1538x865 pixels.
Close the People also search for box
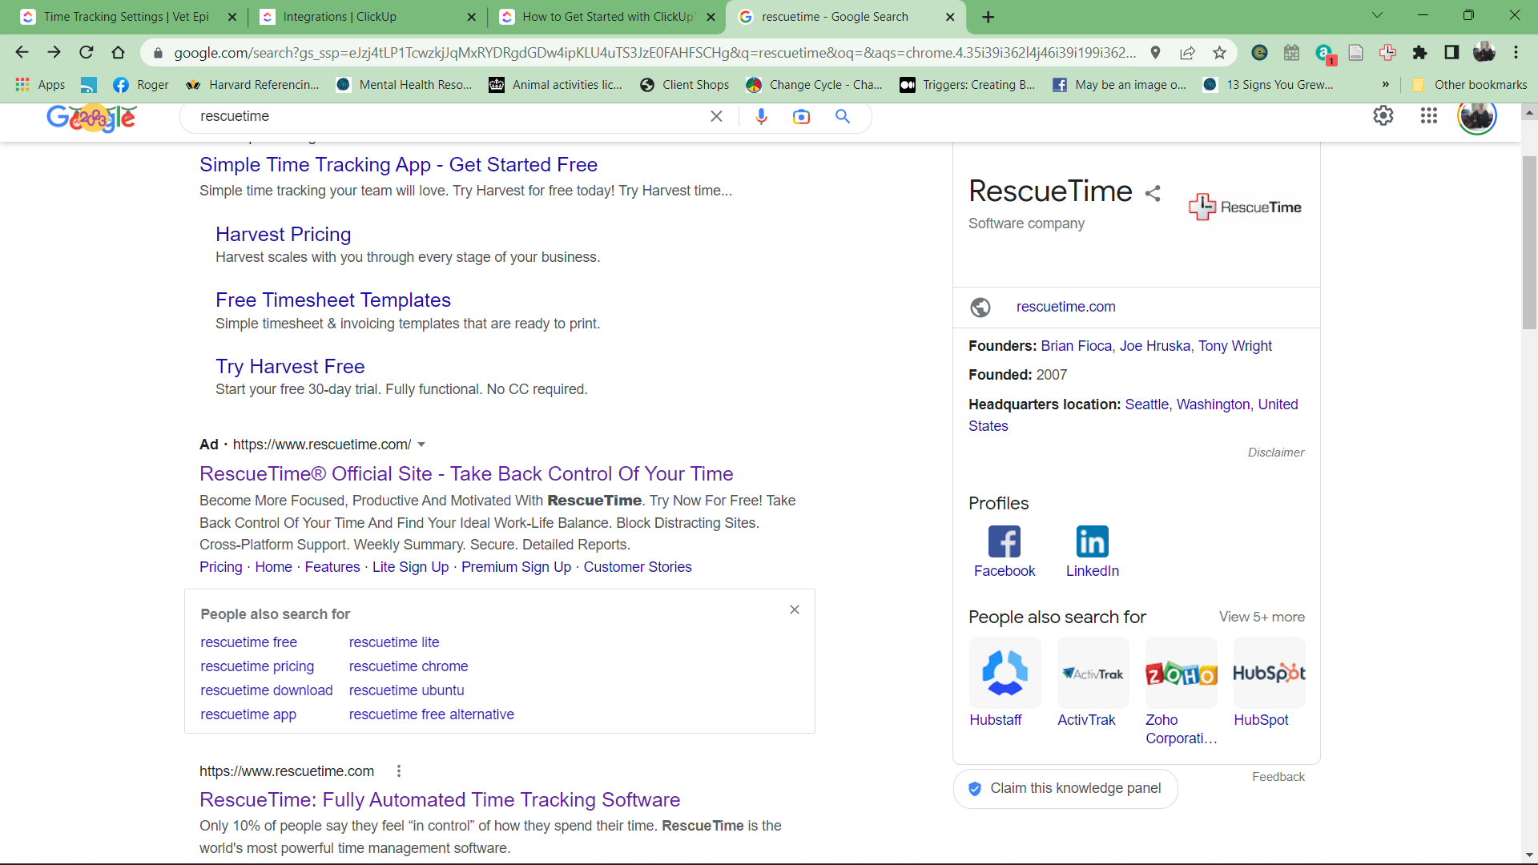[794, 610]
